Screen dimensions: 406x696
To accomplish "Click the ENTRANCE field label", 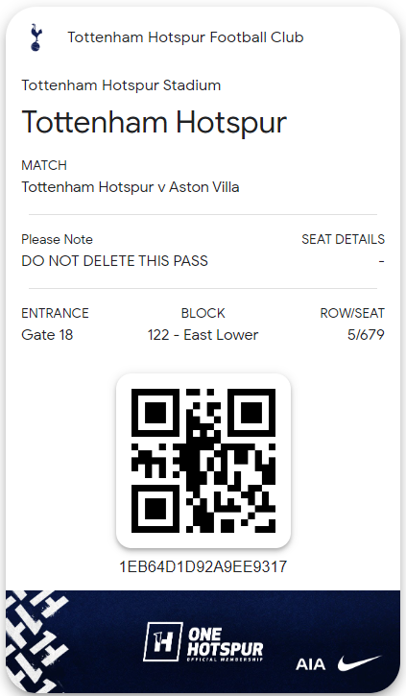I will [x=55, y=313].
